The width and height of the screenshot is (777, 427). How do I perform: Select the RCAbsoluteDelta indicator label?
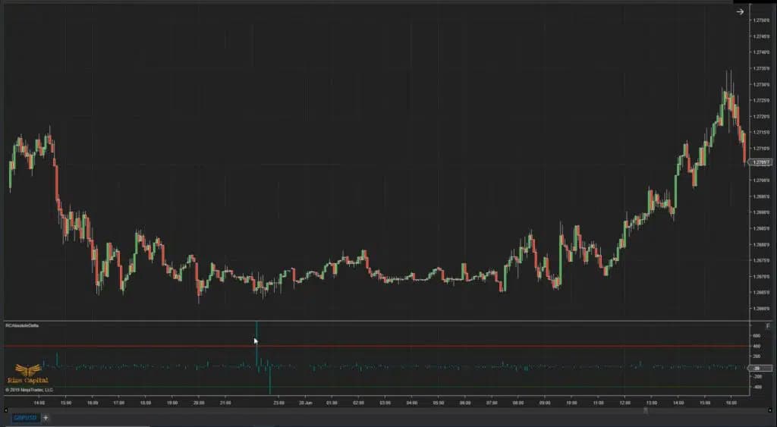pyautogui.click(x=22, y=325)
